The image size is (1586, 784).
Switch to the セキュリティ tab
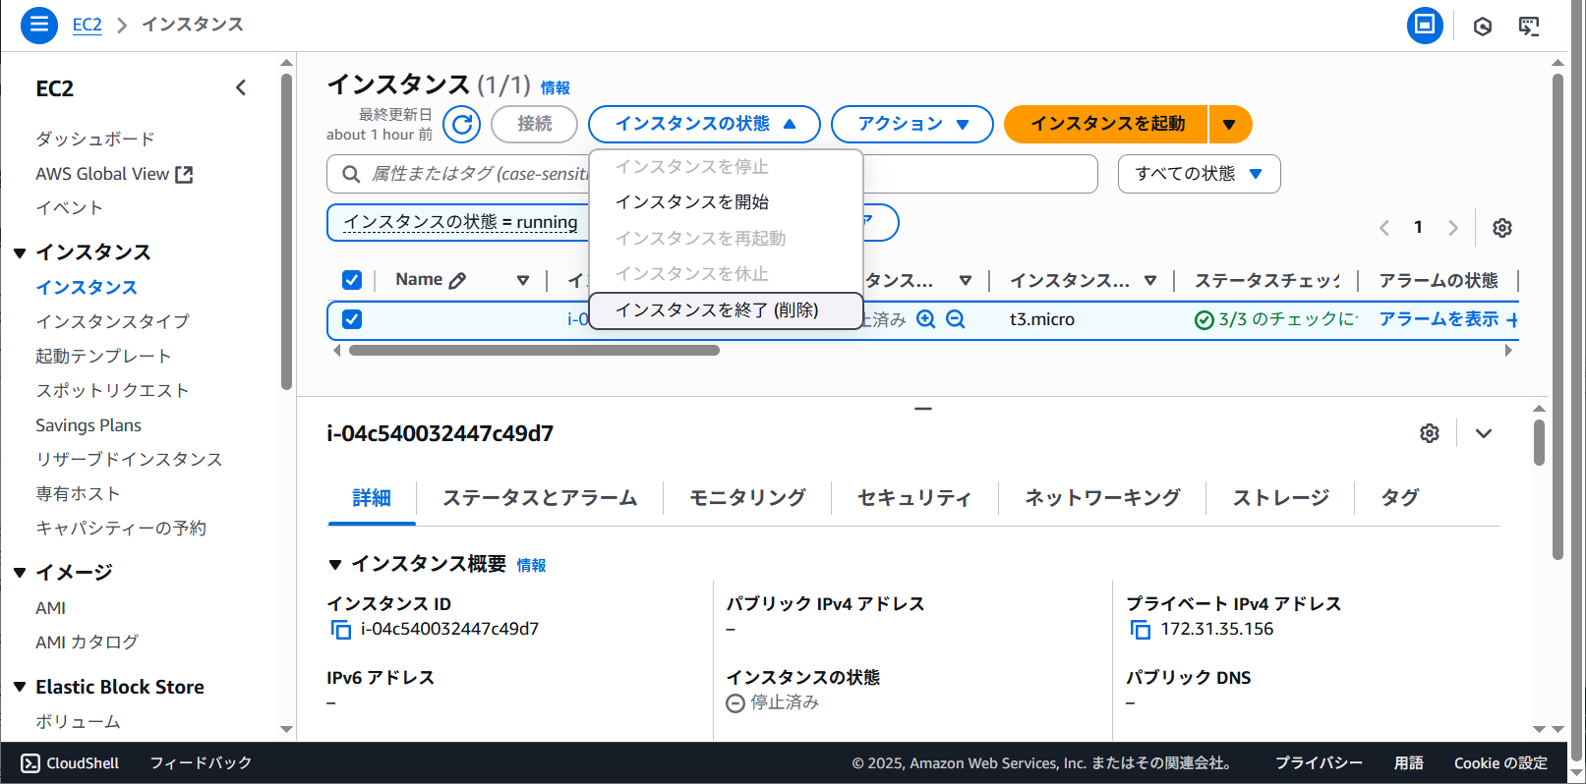pyautogui.click(x=913, y=498)
